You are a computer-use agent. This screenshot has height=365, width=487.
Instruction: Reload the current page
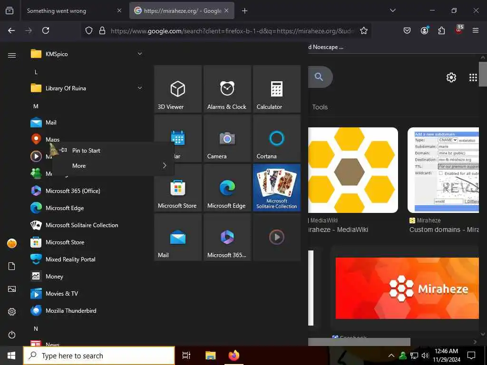coord(46,30)
